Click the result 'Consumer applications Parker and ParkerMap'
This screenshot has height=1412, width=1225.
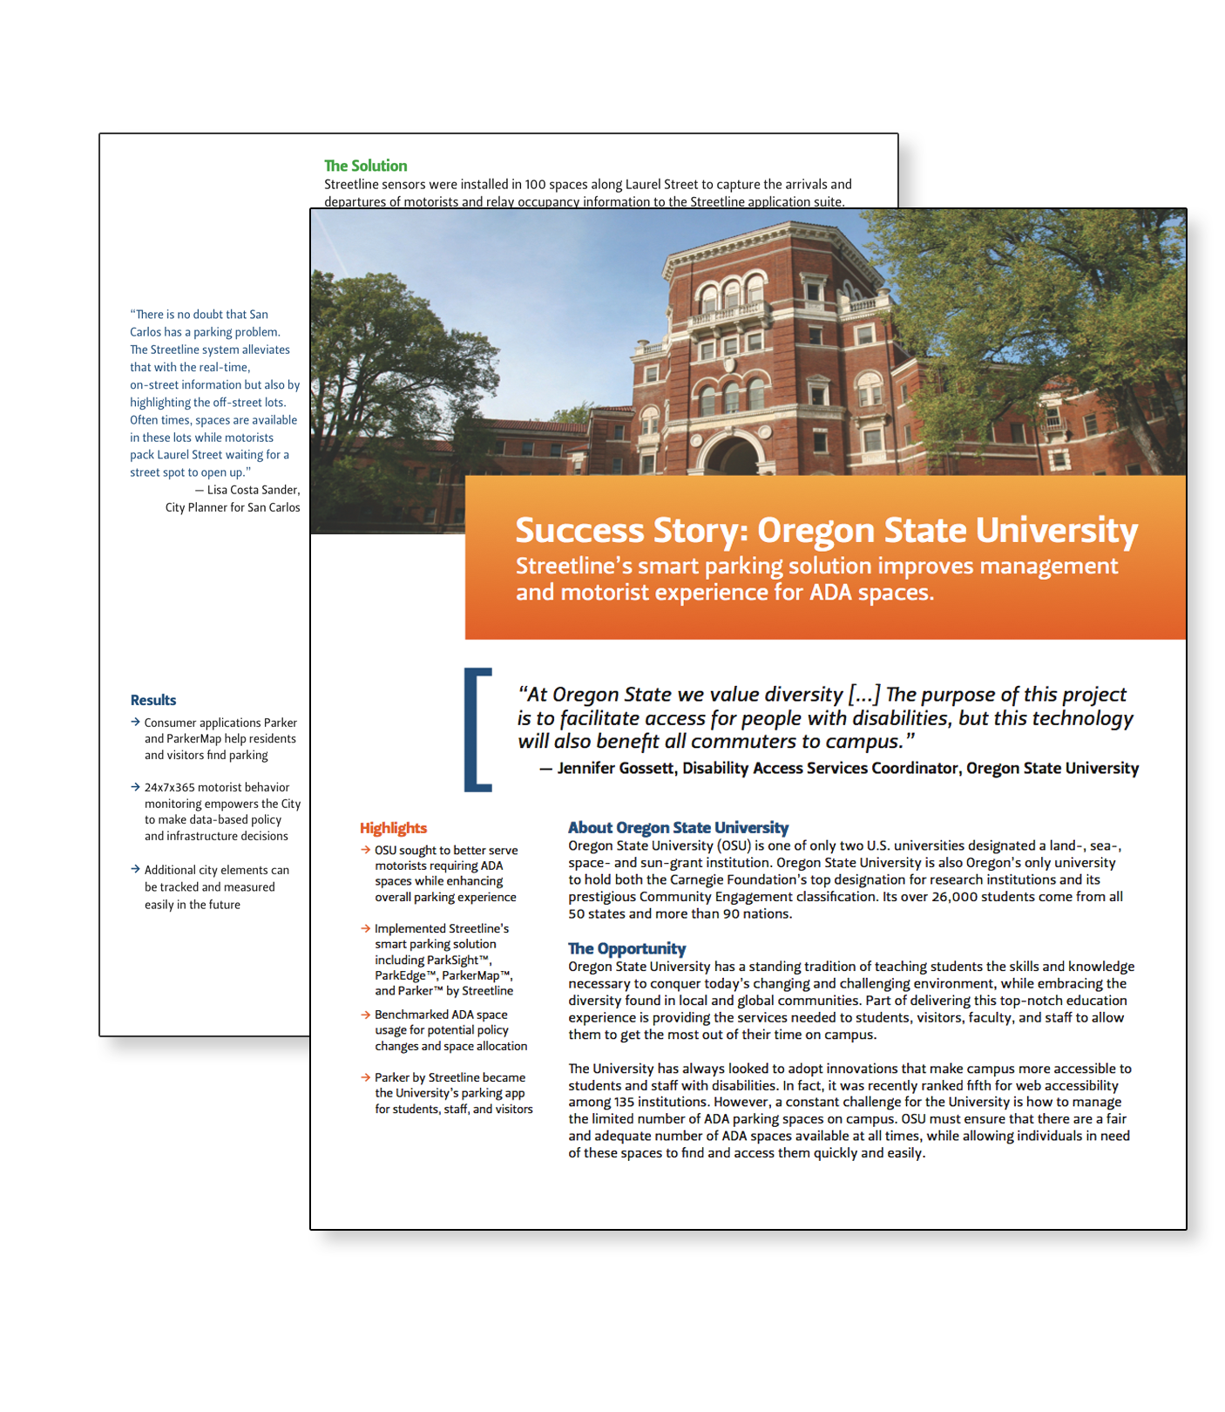pyautogui.click(x=220, y=739)
